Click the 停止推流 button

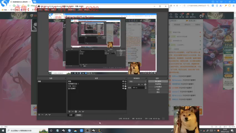tap(158, 81)
